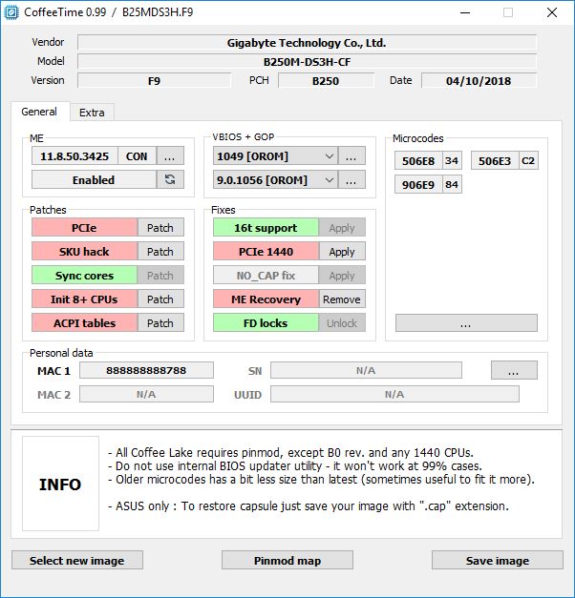This screenshot has height=598, width=575.
Task: Remove the ME Recovery fix
Action: pyautogui.click(x=342, y=299)
